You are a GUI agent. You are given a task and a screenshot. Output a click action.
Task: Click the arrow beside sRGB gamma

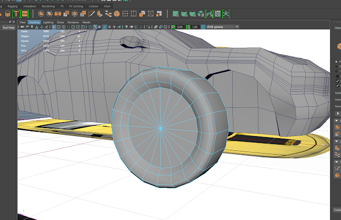point(237,27)
